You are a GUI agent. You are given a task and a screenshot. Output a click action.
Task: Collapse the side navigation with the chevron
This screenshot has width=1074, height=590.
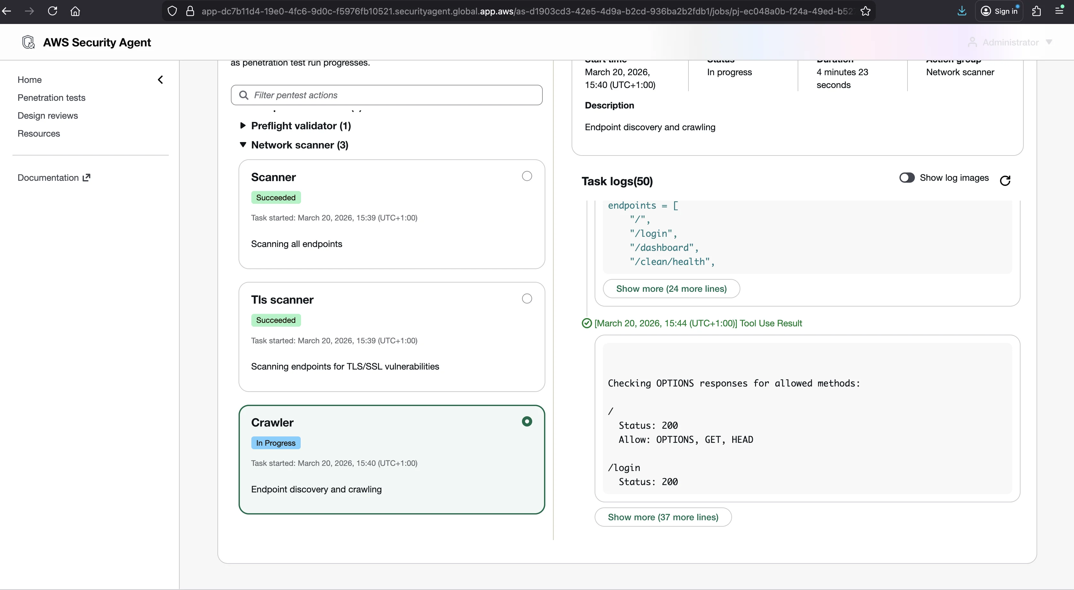pyautogui.click(x=160, y=80)
